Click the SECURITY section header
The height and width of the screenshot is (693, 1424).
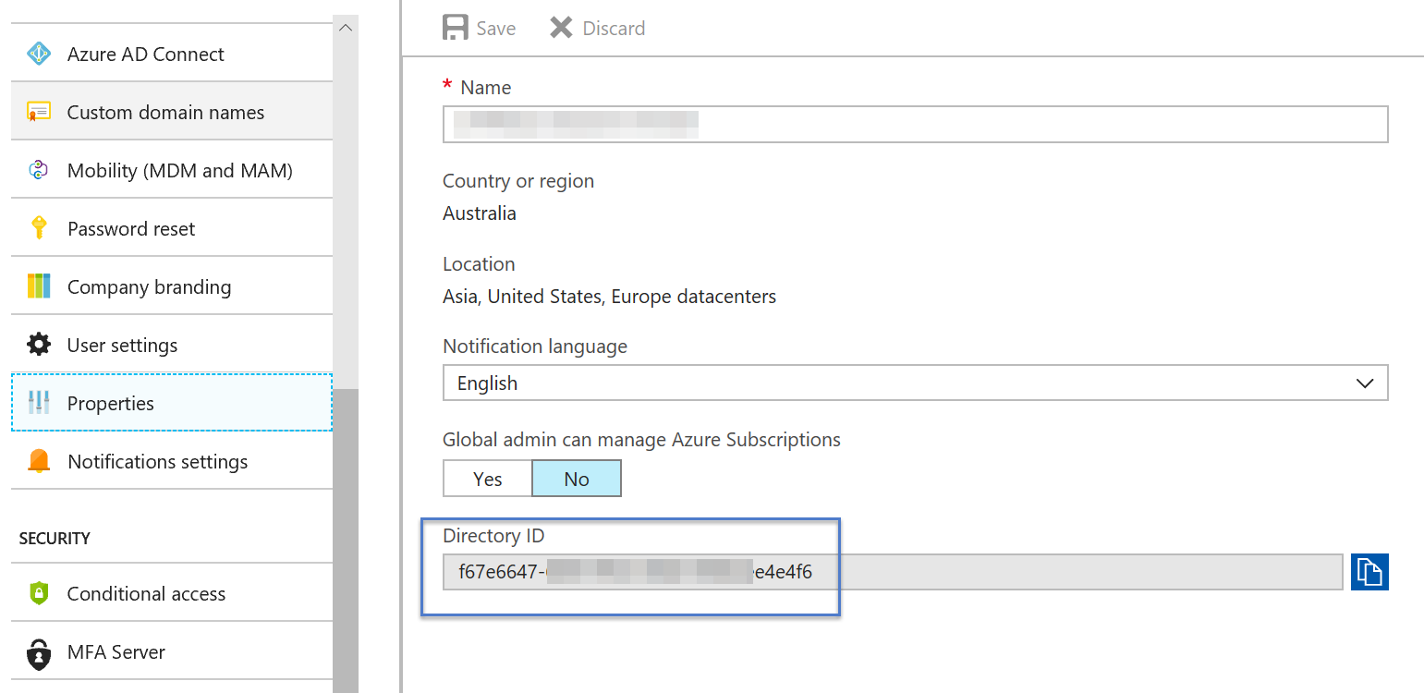point(55,538)
